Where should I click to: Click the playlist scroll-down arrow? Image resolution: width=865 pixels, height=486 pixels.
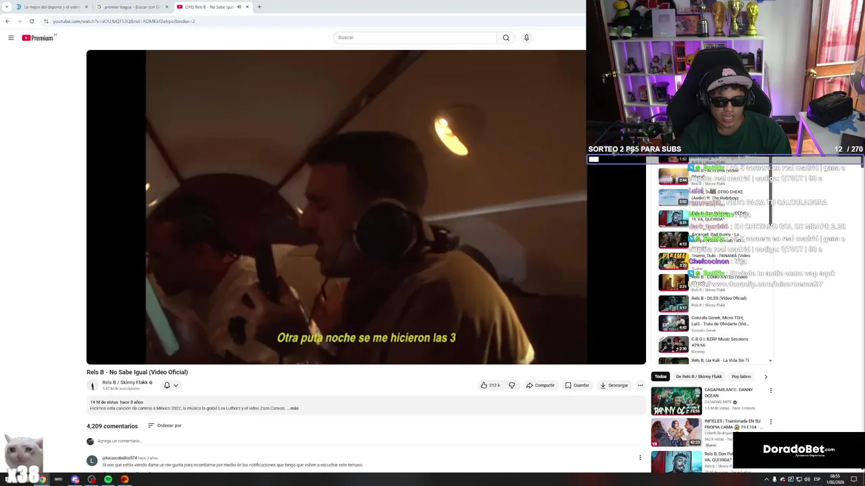(x=770, y=361)
